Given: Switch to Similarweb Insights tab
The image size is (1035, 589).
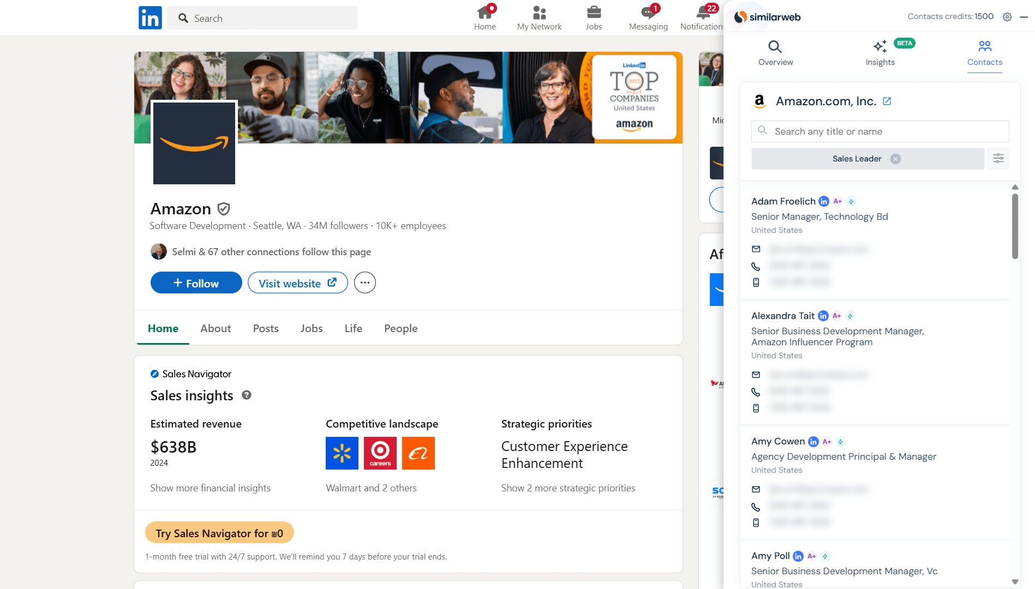Looking at the screenshot, I should point(880,53).
